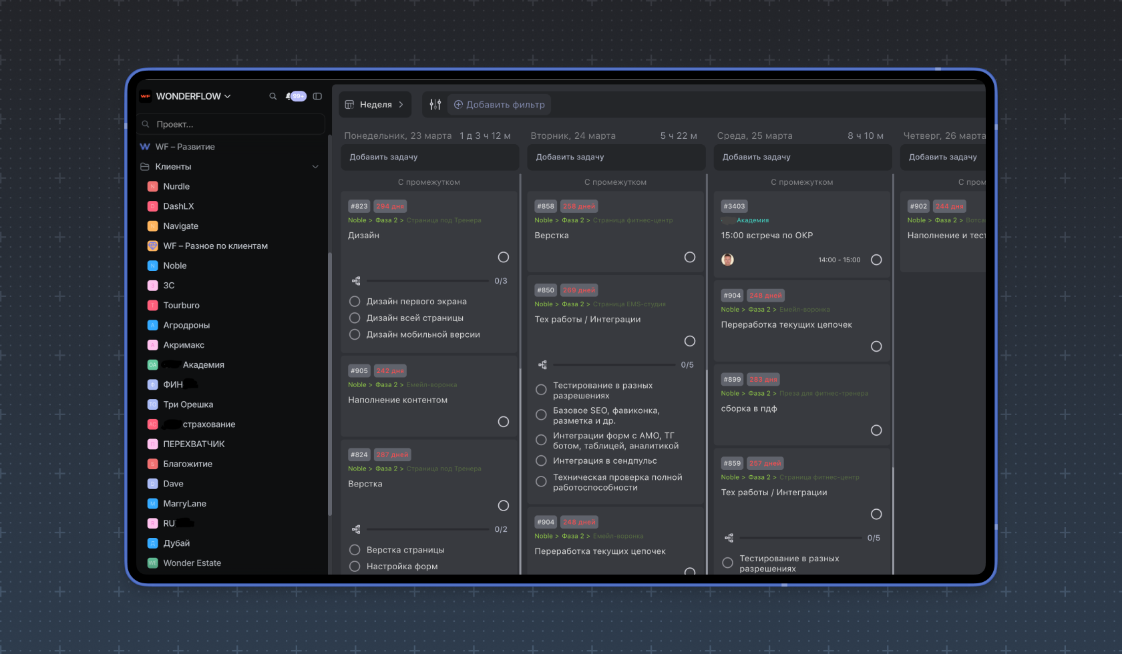Viewport: 1122px width, 654px height.
Task: Complete the Наполнение контентом task circle
Action: pyautogui.click(x=504, y=422)
